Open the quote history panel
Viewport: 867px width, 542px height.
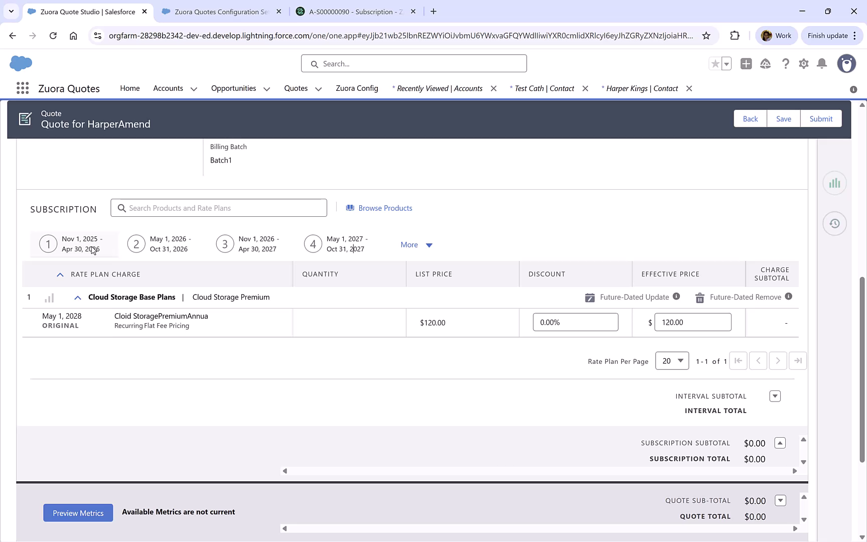point(834,223)
